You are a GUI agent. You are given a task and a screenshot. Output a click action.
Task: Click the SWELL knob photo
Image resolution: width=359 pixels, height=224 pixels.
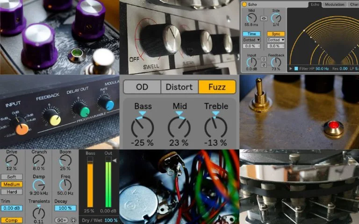[x=160, y=41]
